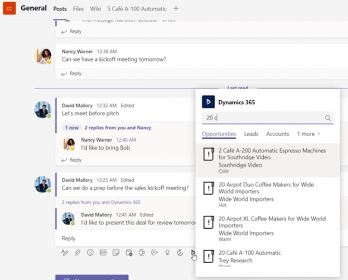
Task: Expand 2 replies from you and Dynamics 365
Action: (101, 202)
